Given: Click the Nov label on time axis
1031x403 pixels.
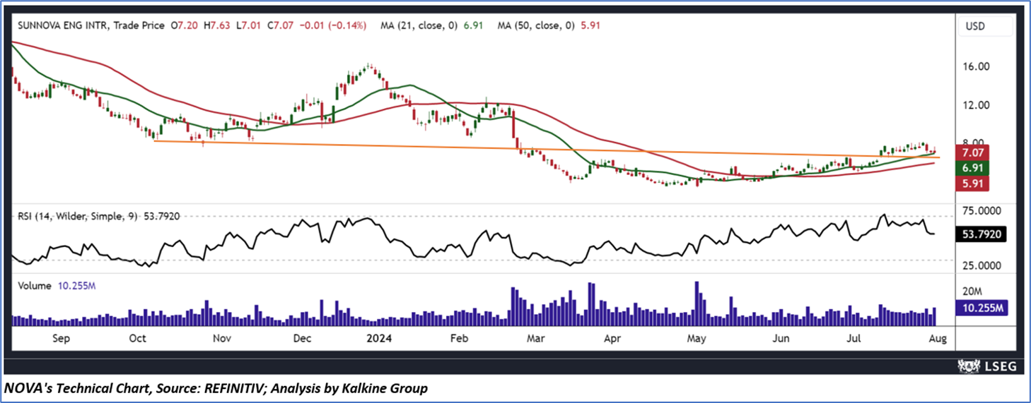Looking at the screenshot, I should [x=222, y=338].
